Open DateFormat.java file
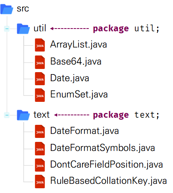This screenshot has width=173, height=193. 85,131
